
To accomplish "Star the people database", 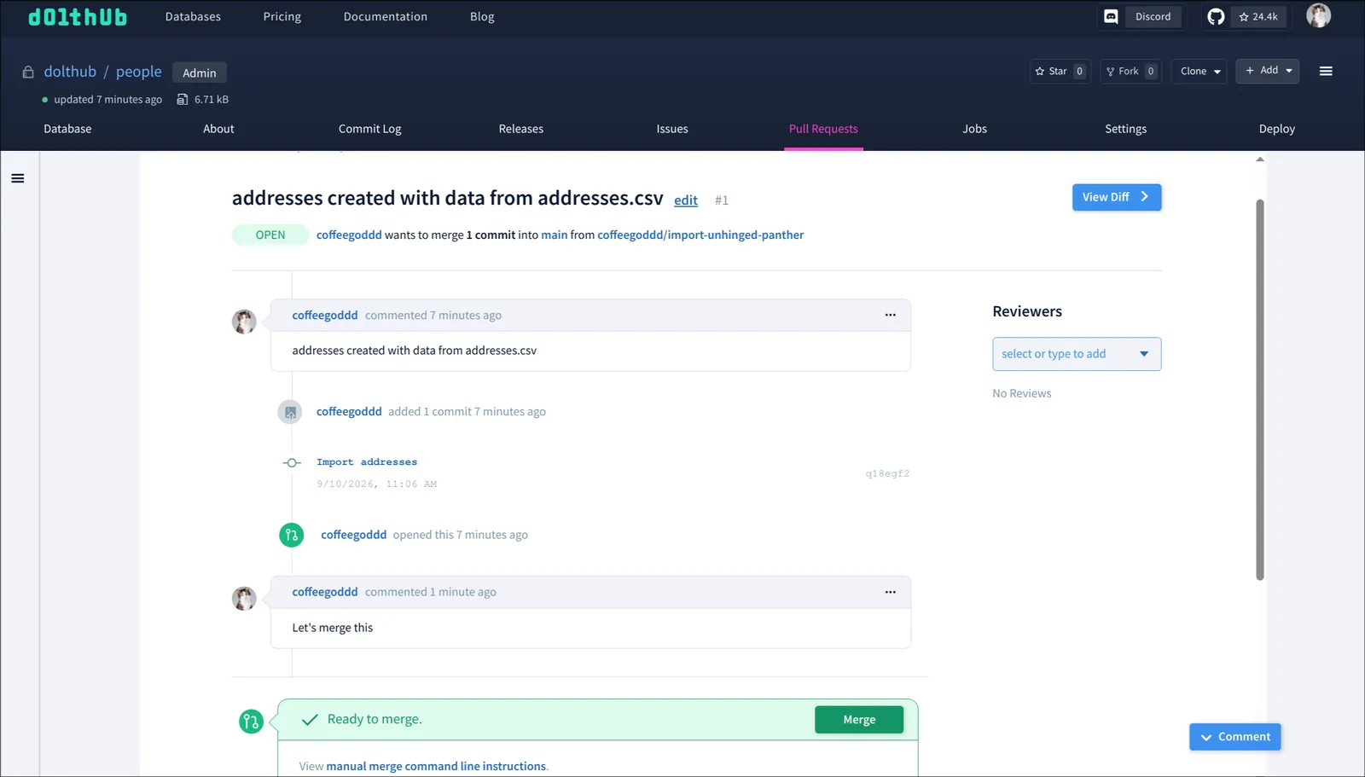I will (1060, 72).
